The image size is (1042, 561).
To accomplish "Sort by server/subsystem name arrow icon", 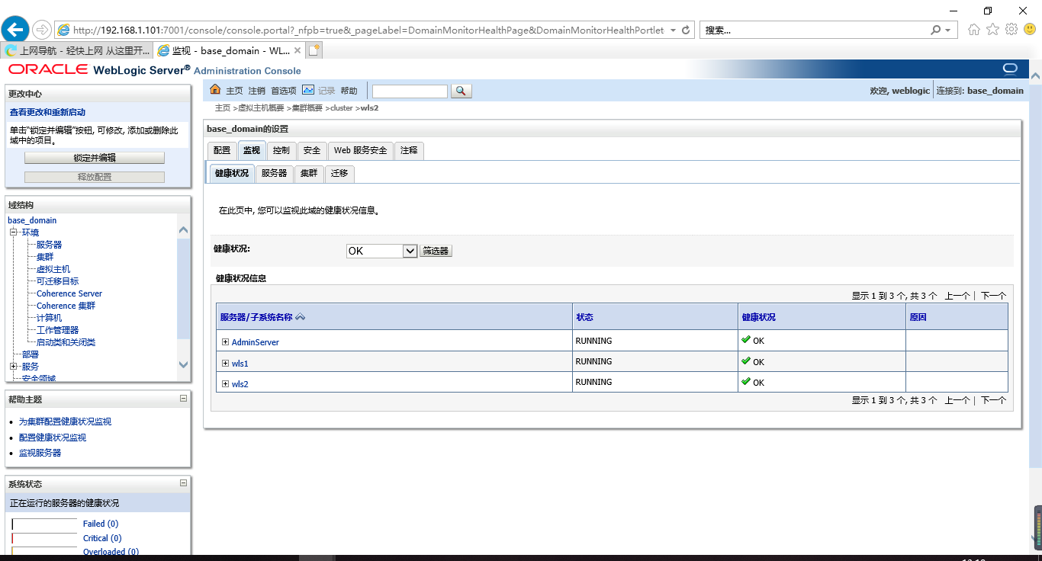I will (x=301, y=317).
